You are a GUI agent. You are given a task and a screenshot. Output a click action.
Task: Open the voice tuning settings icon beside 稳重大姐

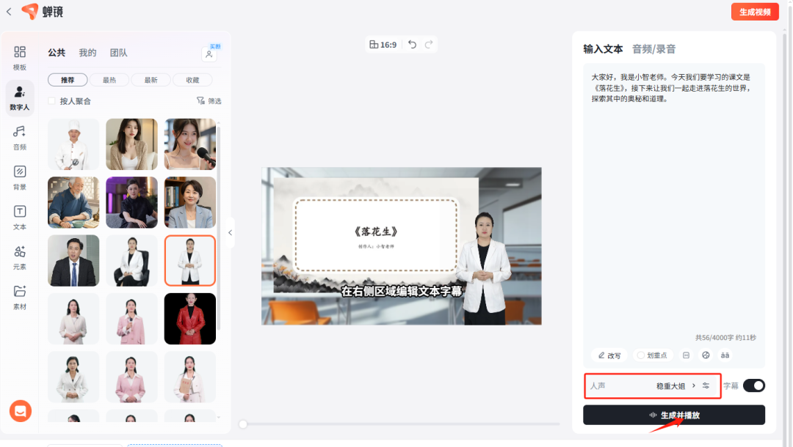point(706,385)
